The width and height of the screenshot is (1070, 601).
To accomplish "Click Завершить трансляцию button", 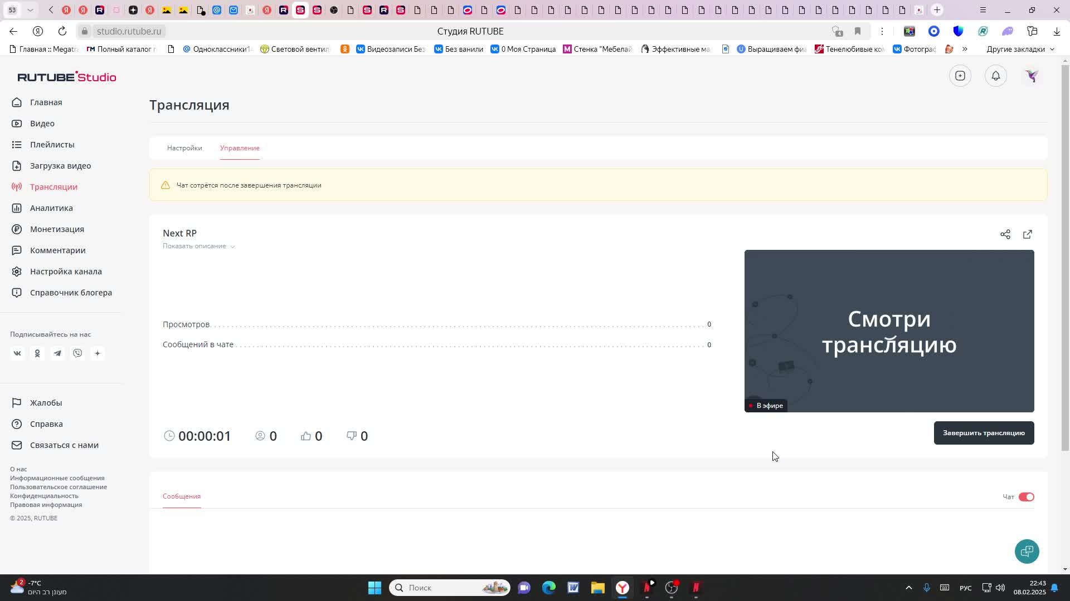I will click(984, 433).
